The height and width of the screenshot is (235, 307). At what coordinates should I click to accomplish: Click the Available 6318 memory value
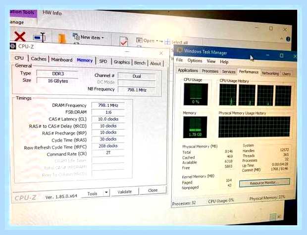228,161
